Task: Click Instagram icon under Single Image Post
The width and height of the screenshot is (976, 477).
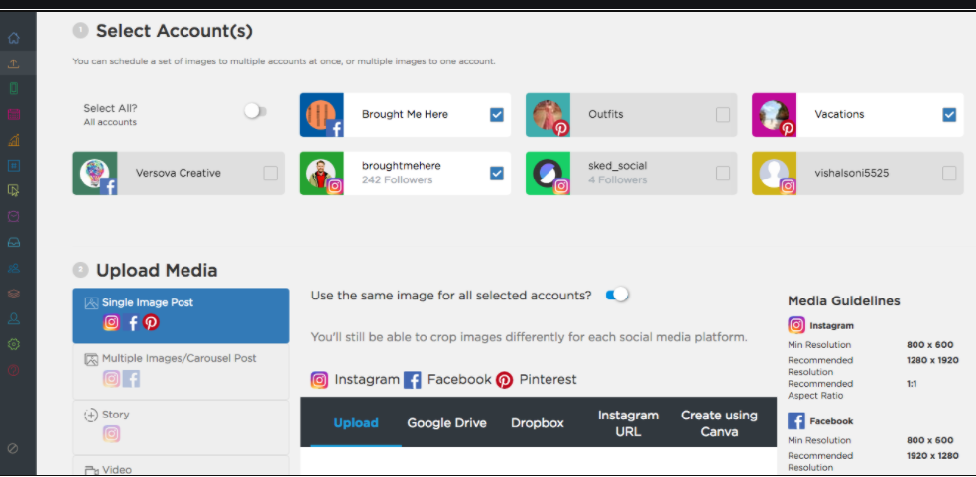Action: 111,322
